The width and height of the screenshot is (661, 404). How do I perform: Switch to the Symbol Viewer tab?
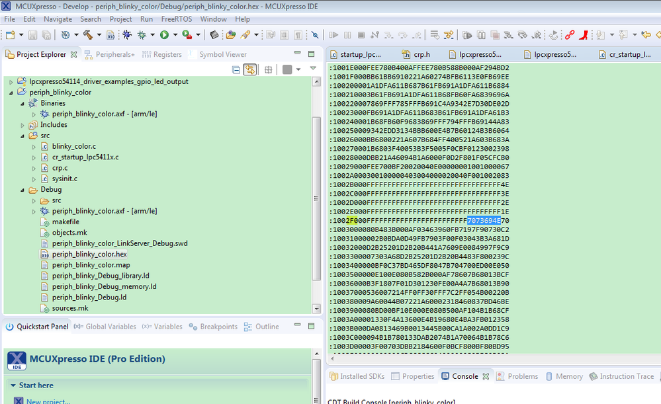coord(218,54)
